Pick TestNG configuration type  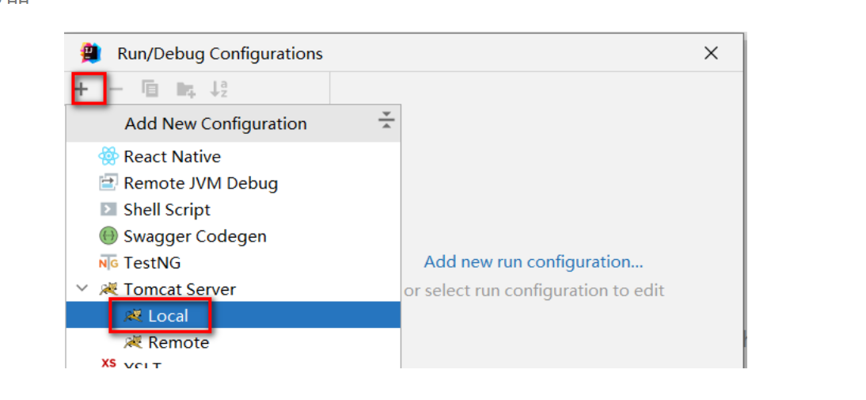coord(233,263)
